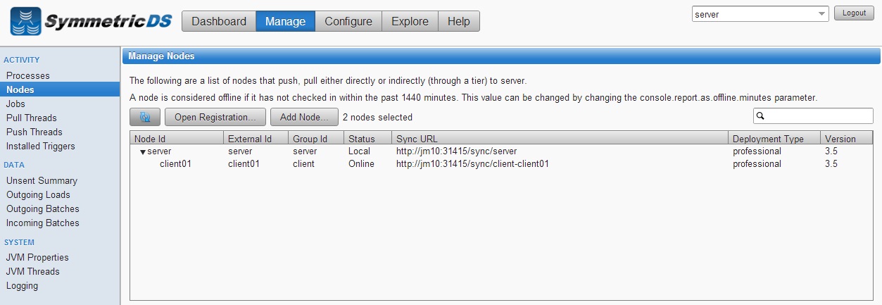Open the Help tab
882x305 pixels.
[x=458, y=21]
